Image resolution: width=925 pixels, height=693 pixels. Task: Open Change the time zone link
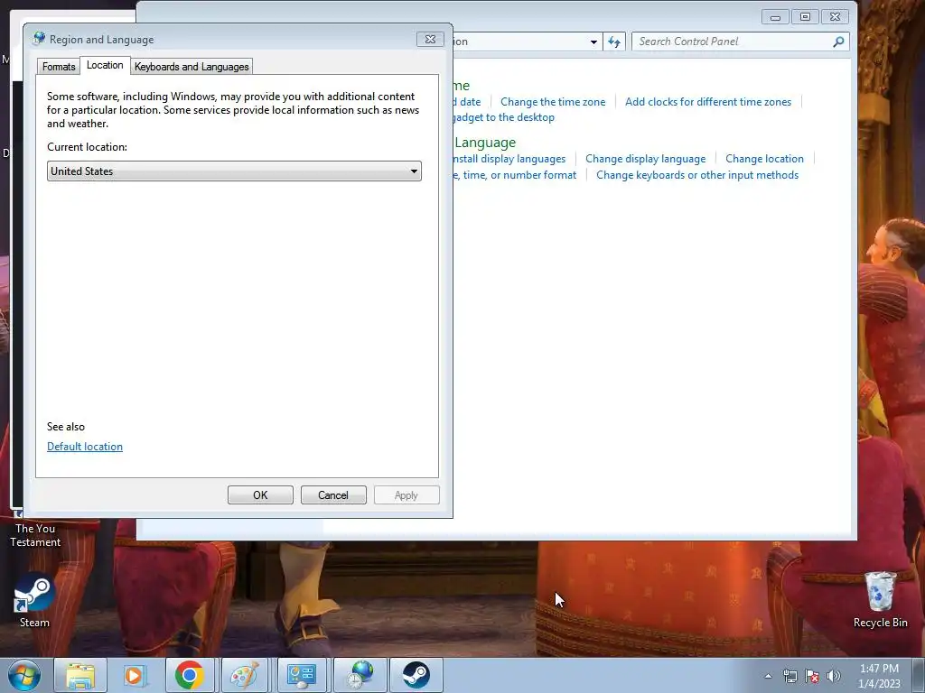553,102
